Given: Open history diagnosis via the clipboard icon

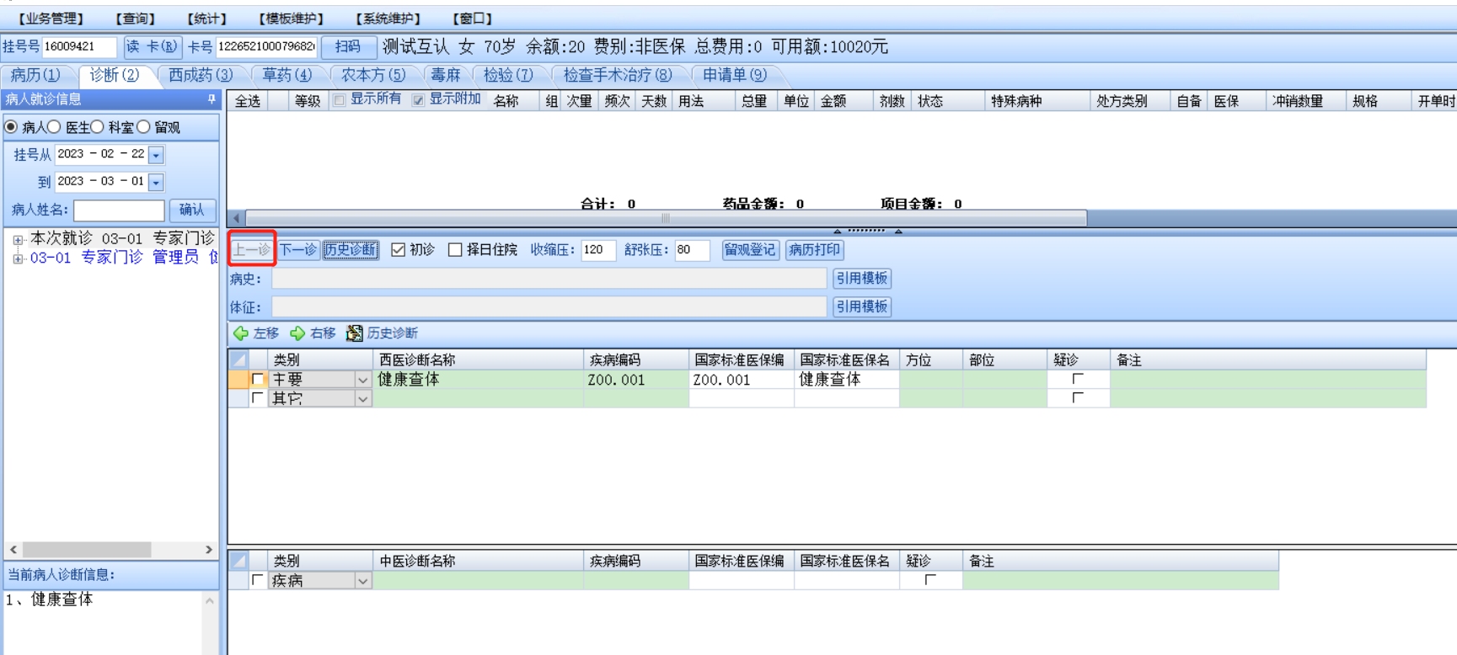Looking at the screenshot, I should pos(355,333).
